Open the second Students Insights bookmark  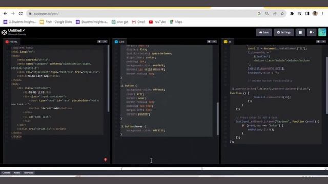point(92,22)
